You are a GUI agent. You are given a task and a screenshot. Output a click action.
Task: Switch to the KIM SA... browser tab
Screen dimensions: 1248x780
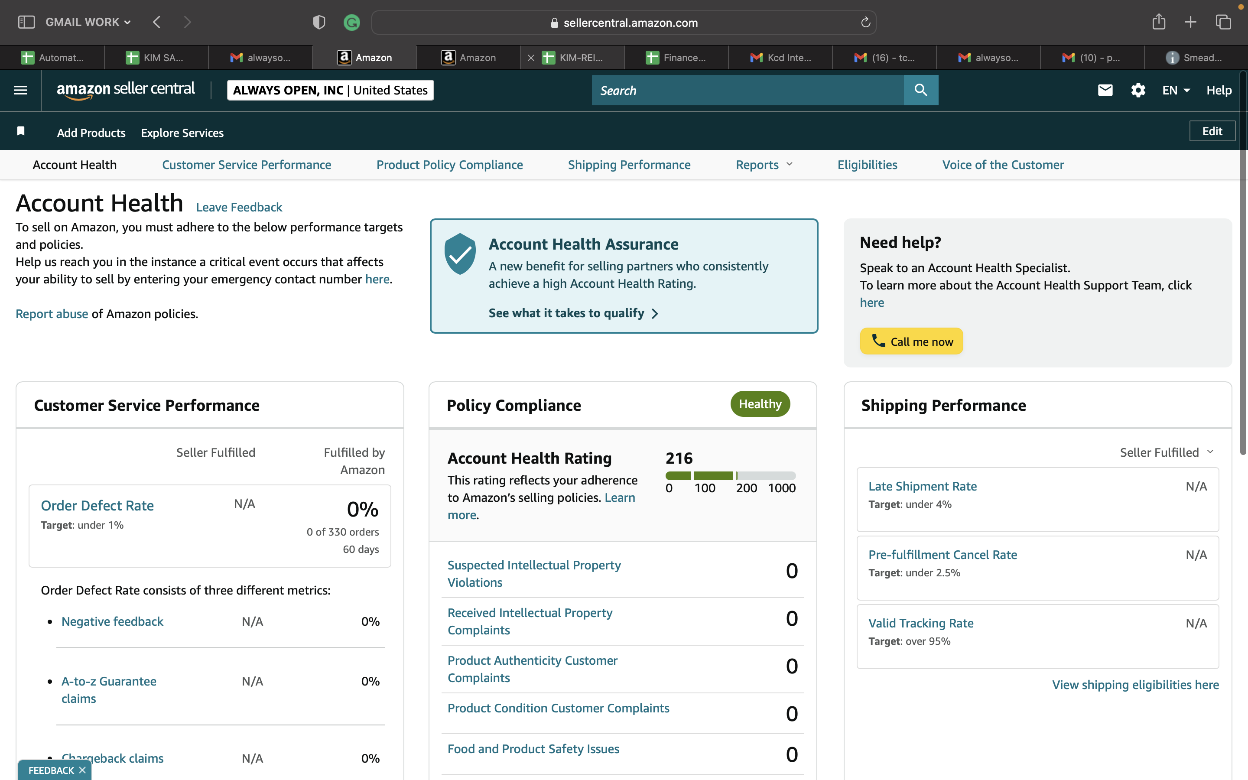pyautogui.click(x=156, y=58)
